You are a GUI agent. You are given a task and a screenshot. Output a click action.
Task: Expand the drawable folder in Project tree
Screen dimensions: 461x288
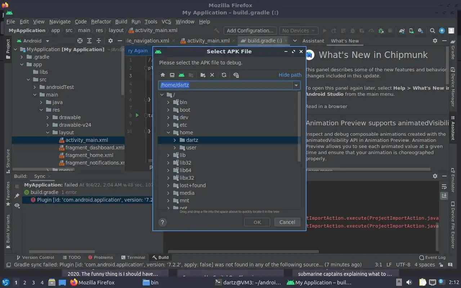[48, 117]
